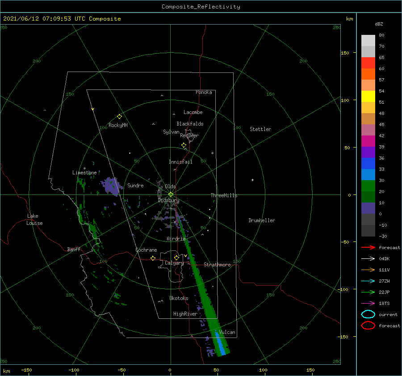The width and height of the screenshot is (402, 376).
Task: Select the 33 dBZ light blue swatch
Action: [x=368, y=174]
